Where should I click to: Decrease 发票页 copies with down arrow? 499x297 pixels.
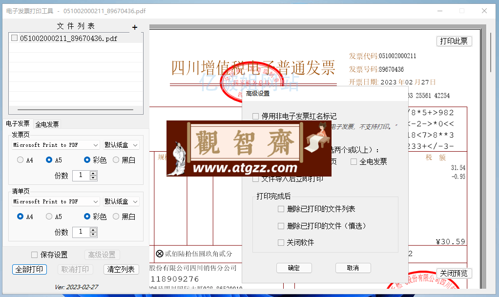[x=93, y=178]
